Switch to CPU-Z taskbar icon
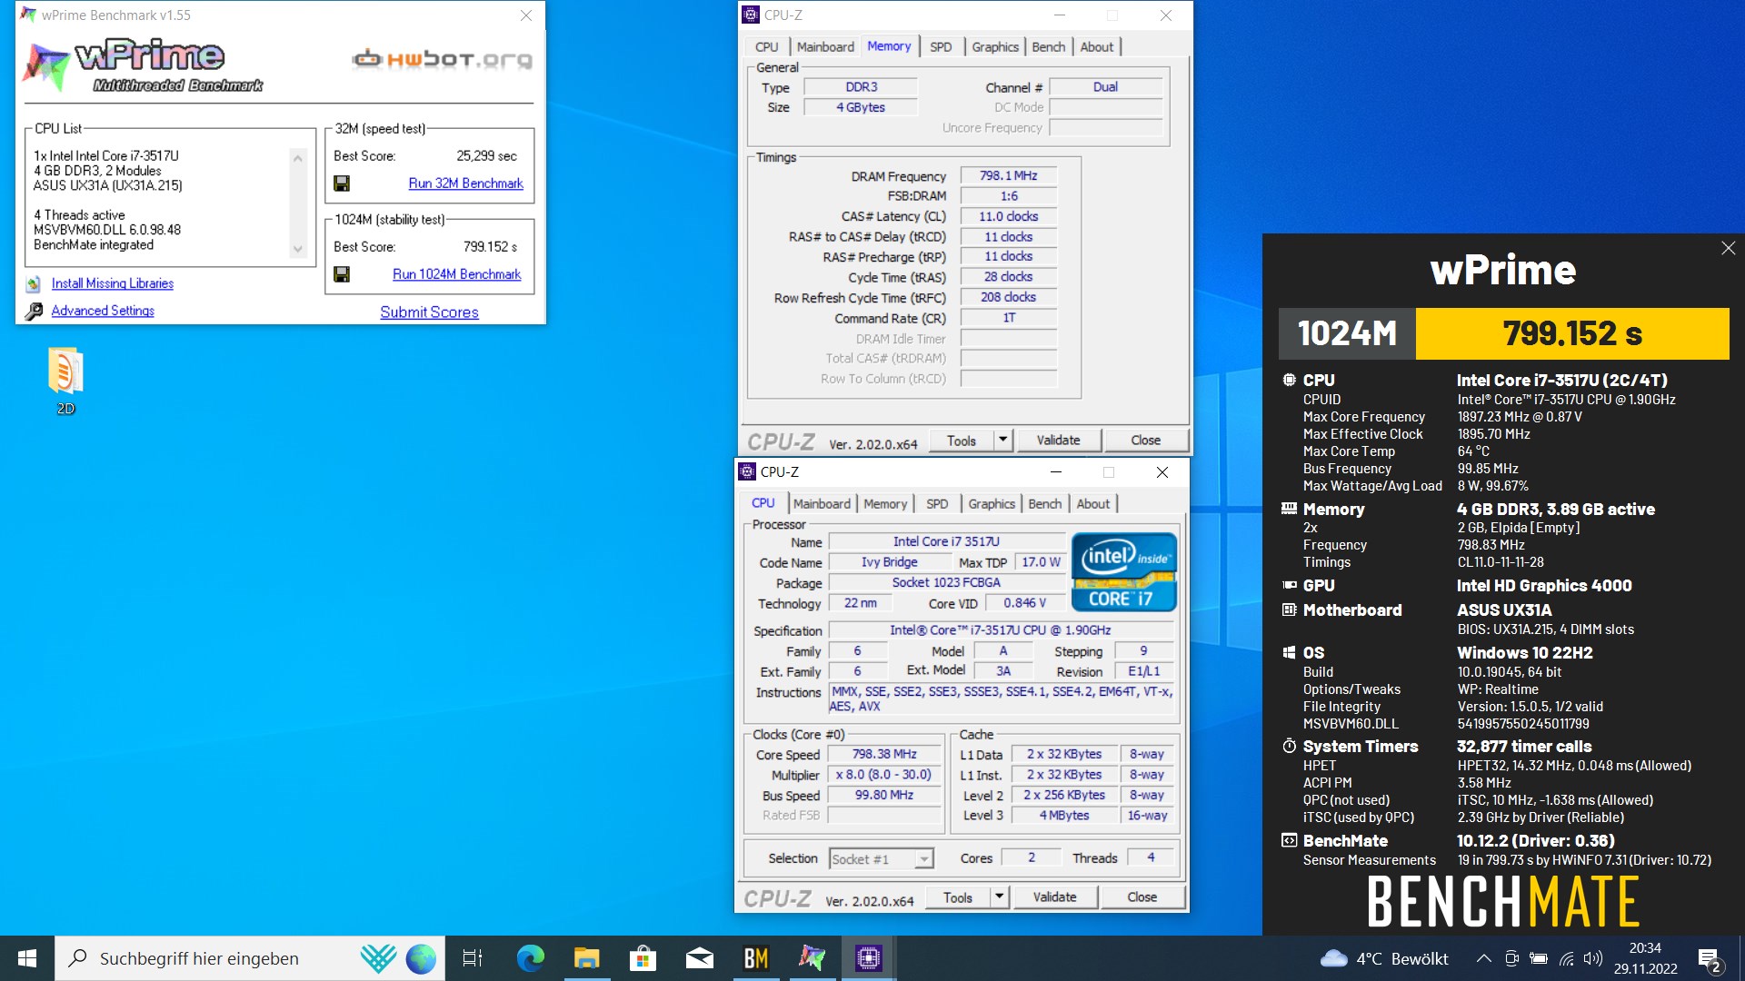This screenshot has width=1745, height=981. [x=869, y=958]
